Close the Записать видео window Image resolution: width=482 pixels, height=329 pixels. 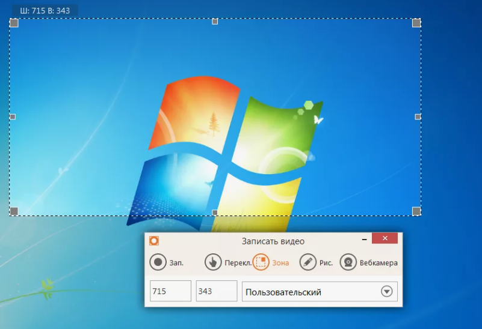385,238
